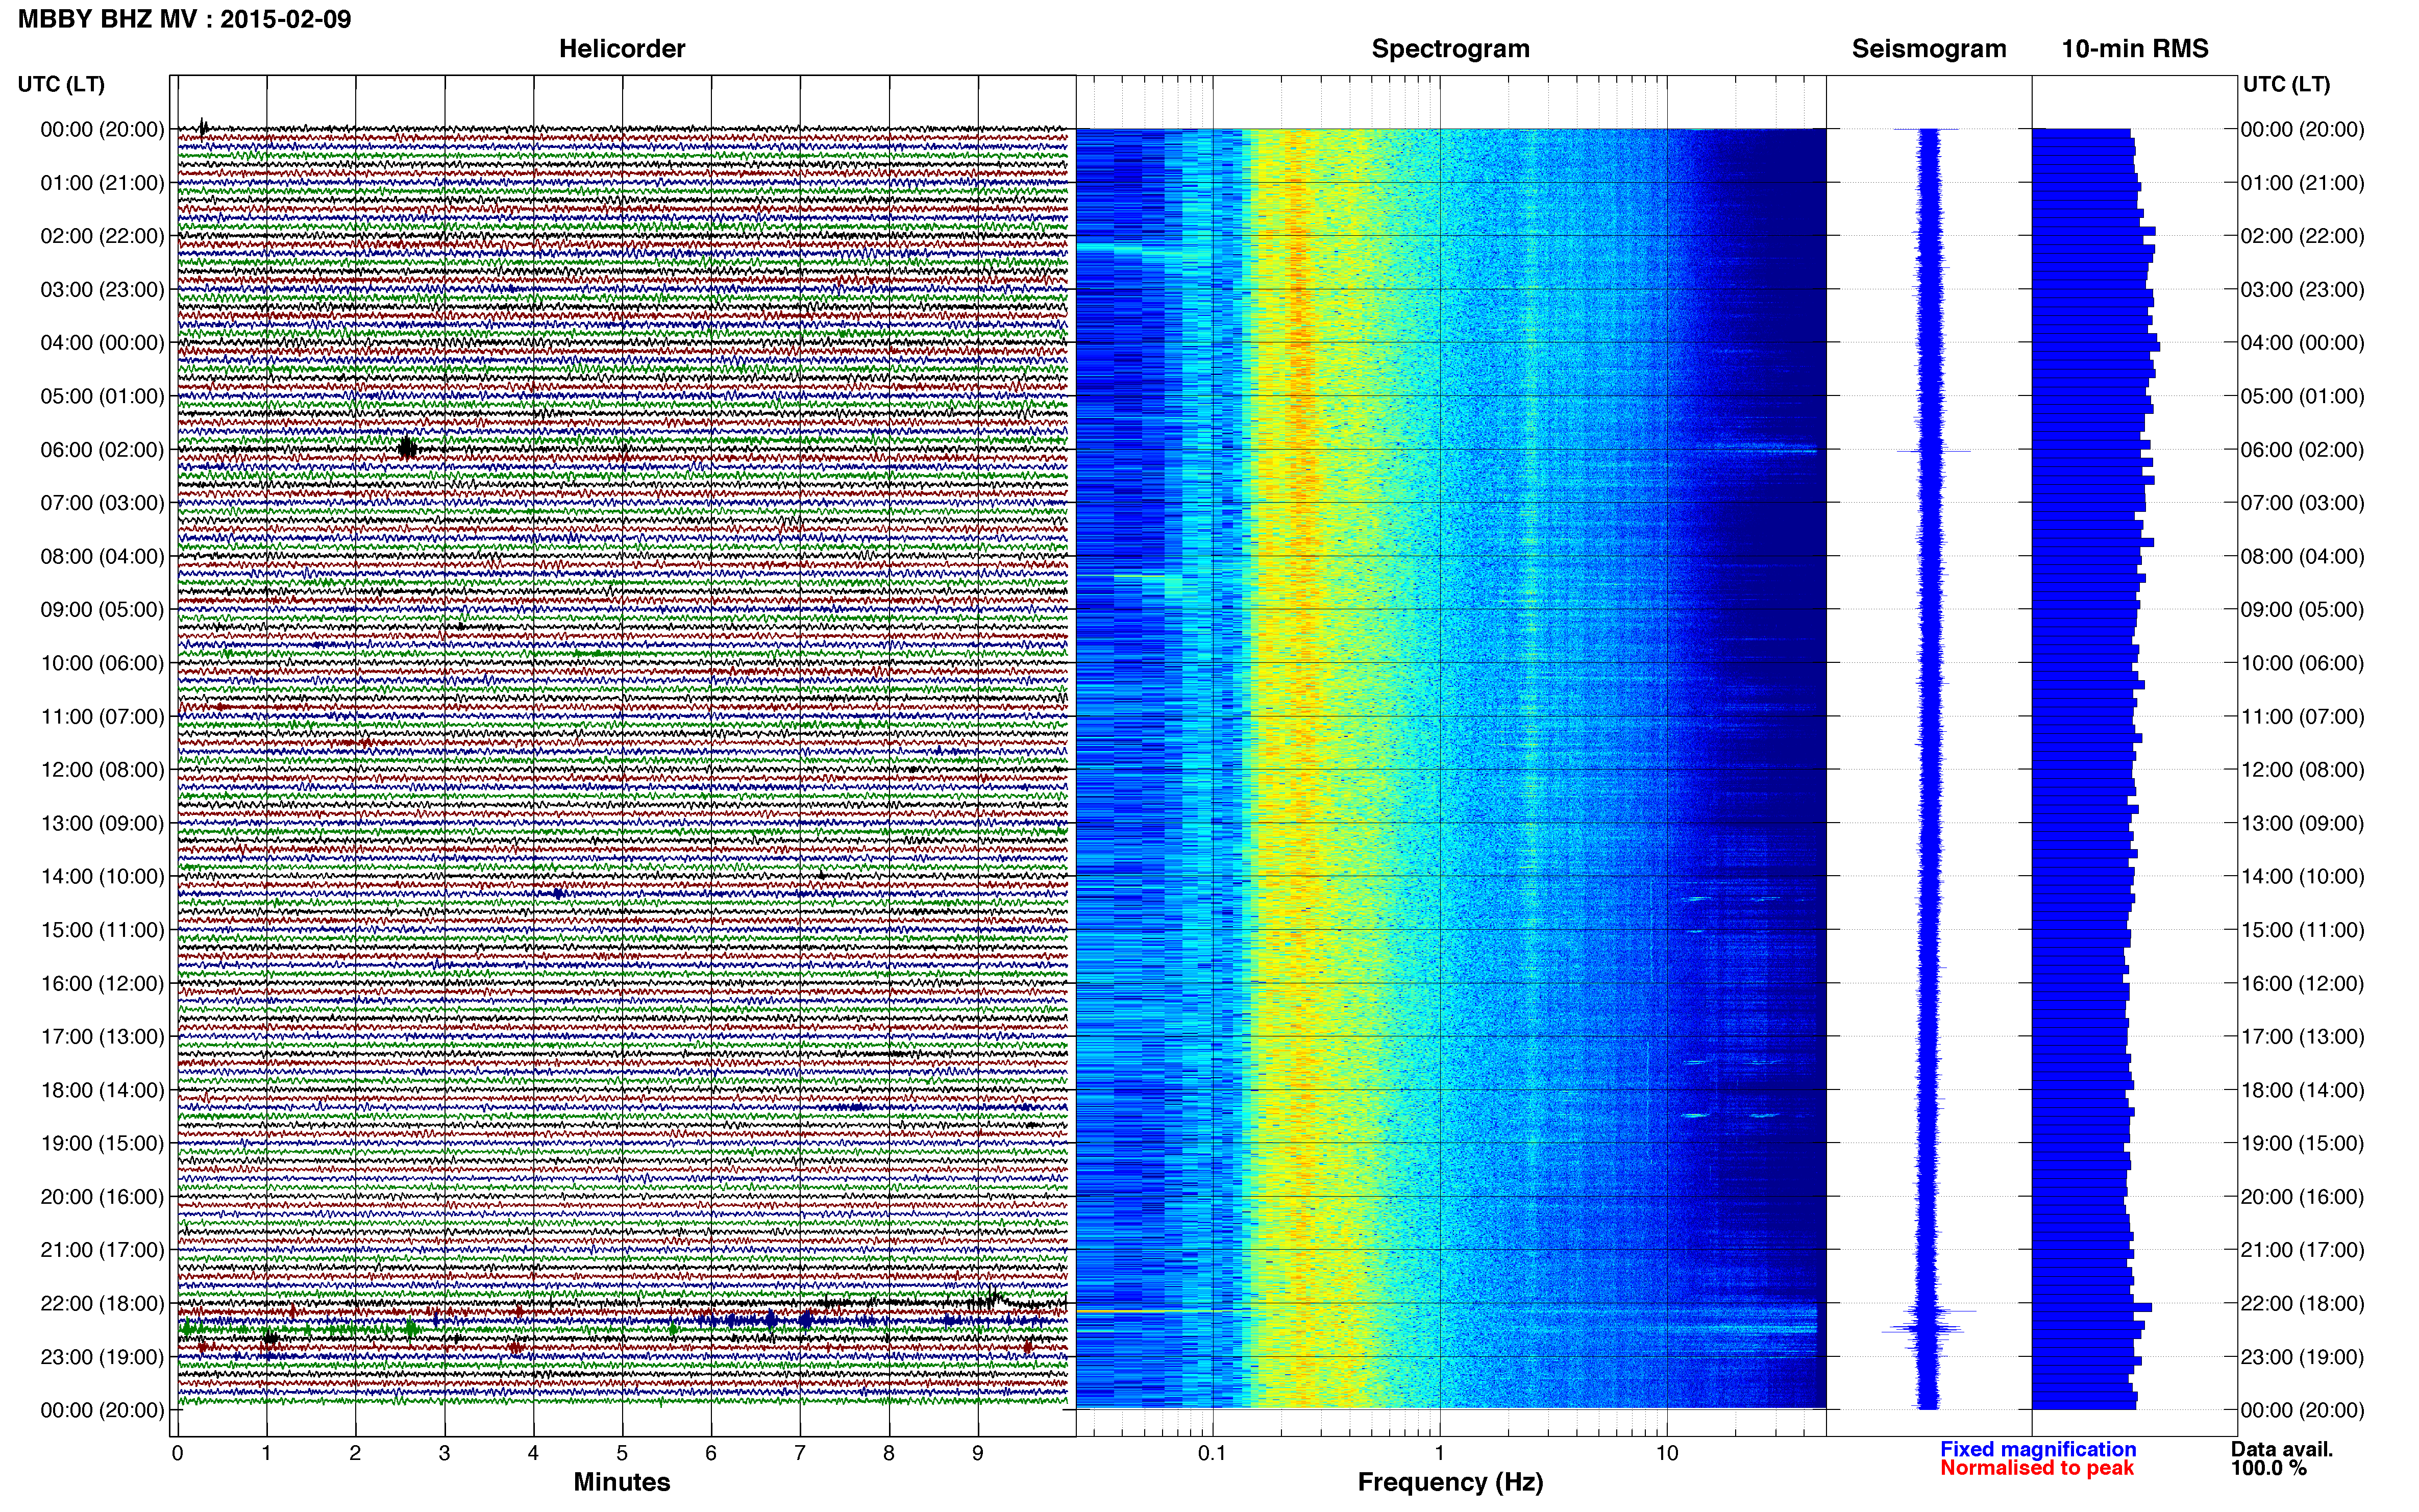Click the blue event blip on 14:10 trace
Image resolution: width=2419 pixels, height=1512 pixels.
(x=558, y=893)
